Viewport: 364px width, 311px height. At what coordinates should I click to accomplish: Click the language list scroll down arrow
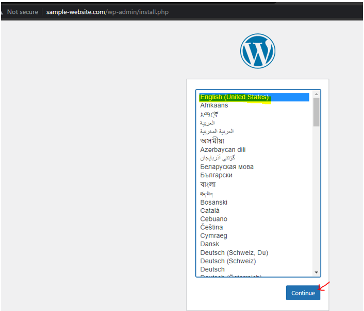[316, 272]
